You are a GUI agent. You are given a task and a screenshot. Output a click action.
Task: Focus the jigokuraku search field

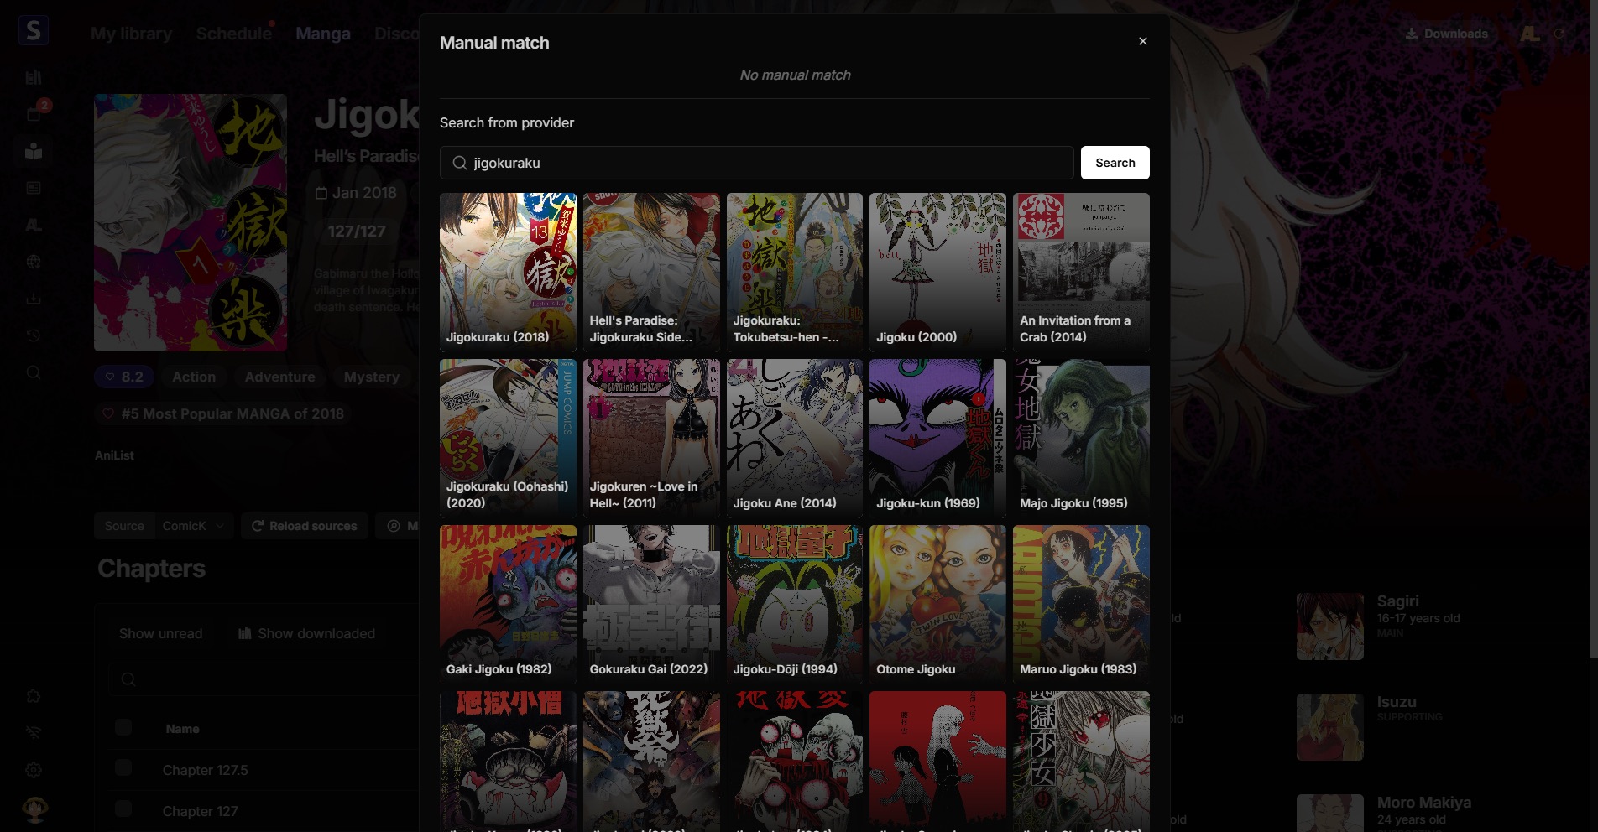(756, 163)
